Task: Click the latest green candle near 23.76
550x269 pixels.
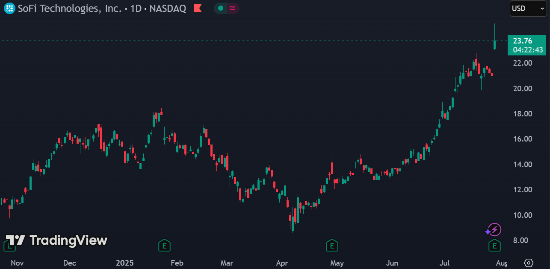Action: point(494,44)
